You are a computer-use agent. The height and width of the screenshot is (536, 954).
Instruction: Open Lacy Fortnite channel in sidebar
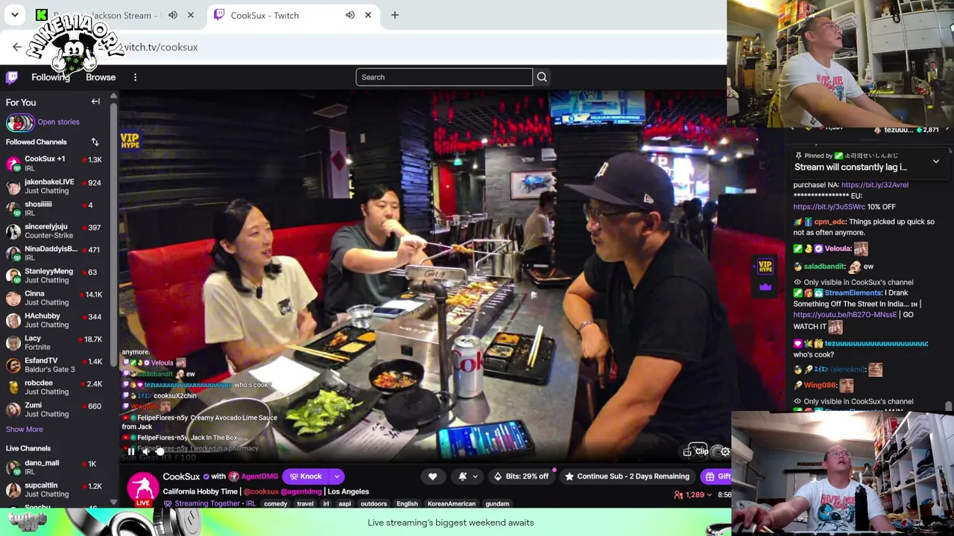point(54,342)
